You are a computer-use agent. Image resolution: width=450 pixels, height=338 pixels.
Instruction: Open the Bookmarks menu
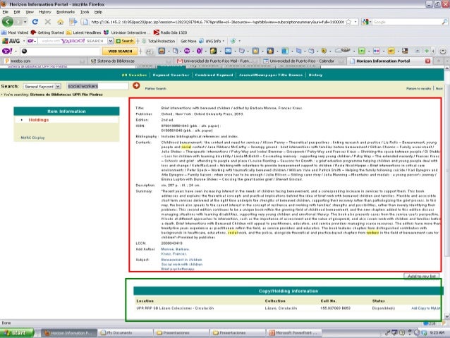(63, 12)
